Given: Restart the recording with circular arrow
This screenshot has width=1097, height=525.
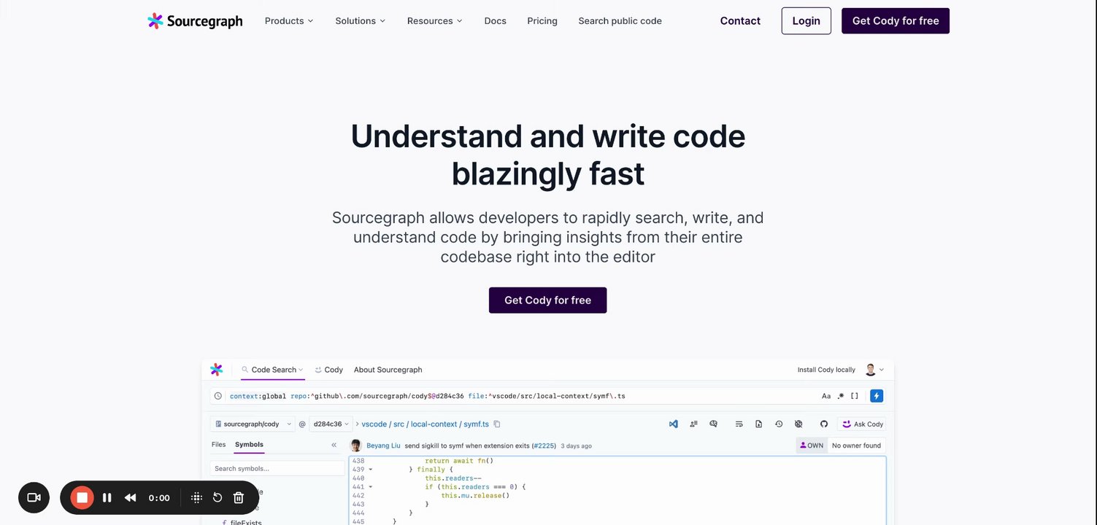Looking at the screenshot, I should tap(218, 497).
